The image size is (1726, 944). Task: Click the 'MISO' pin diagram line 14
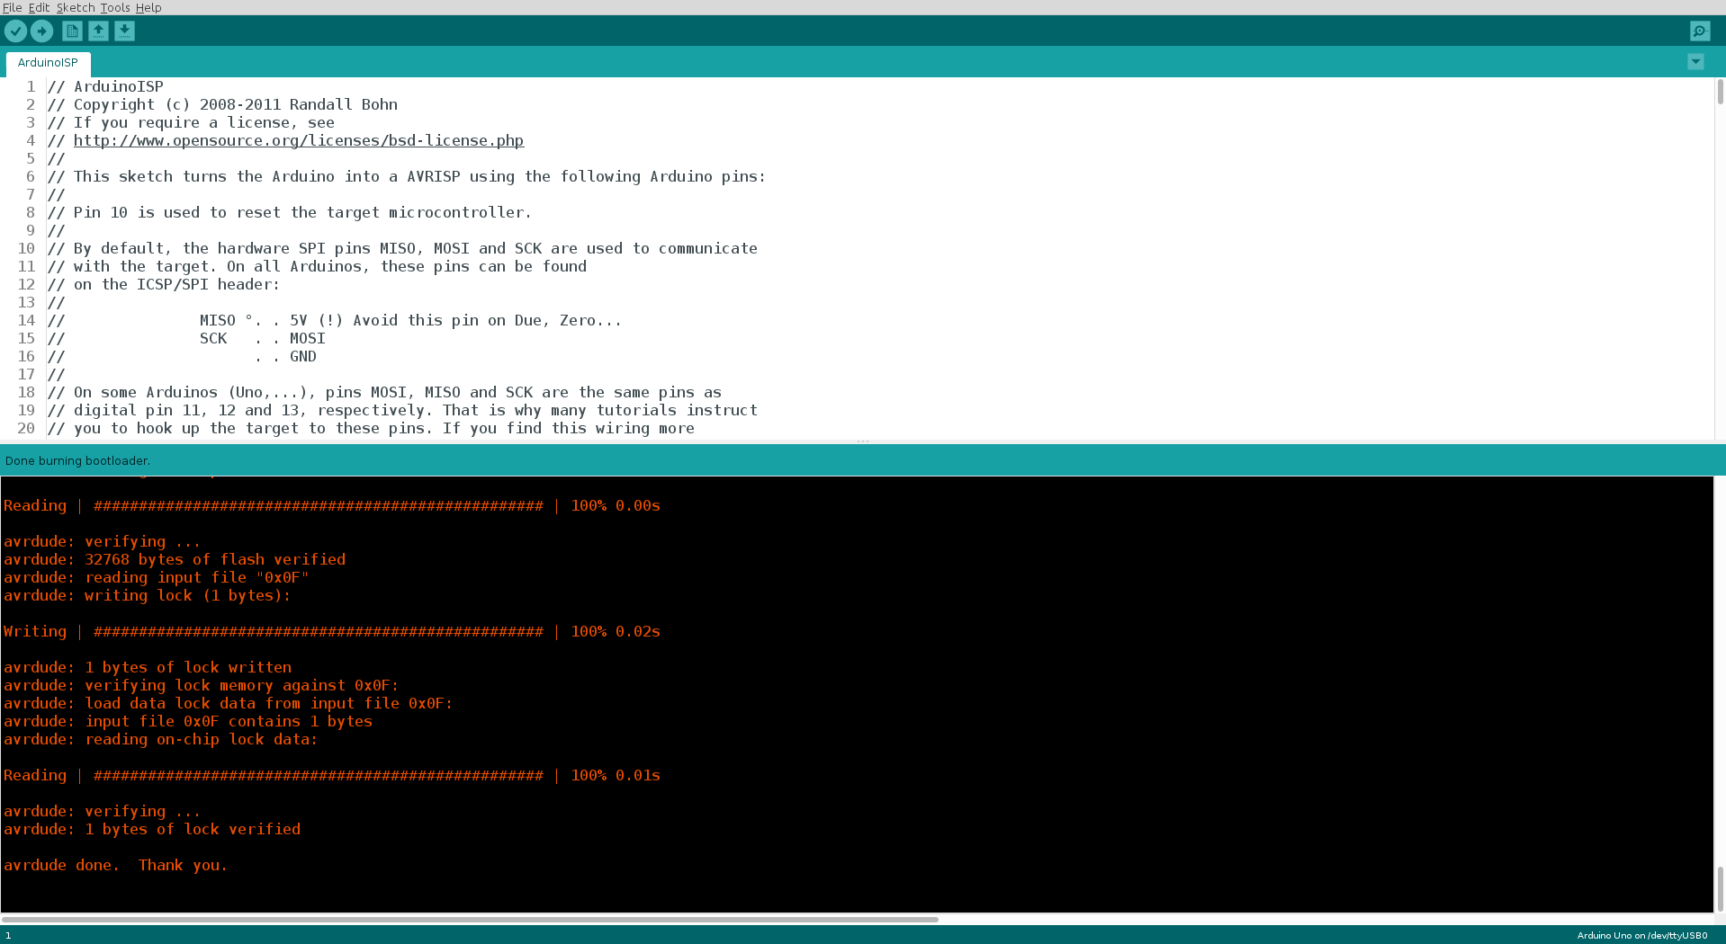(x=334, y=320)
